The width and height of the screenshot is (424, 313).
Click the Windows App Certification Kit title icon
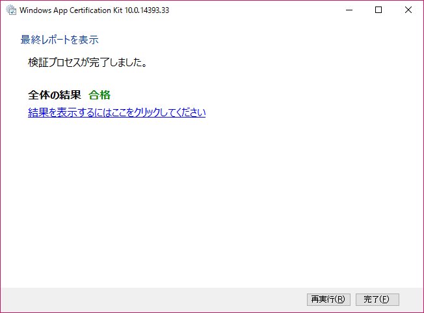click(11, 10)
